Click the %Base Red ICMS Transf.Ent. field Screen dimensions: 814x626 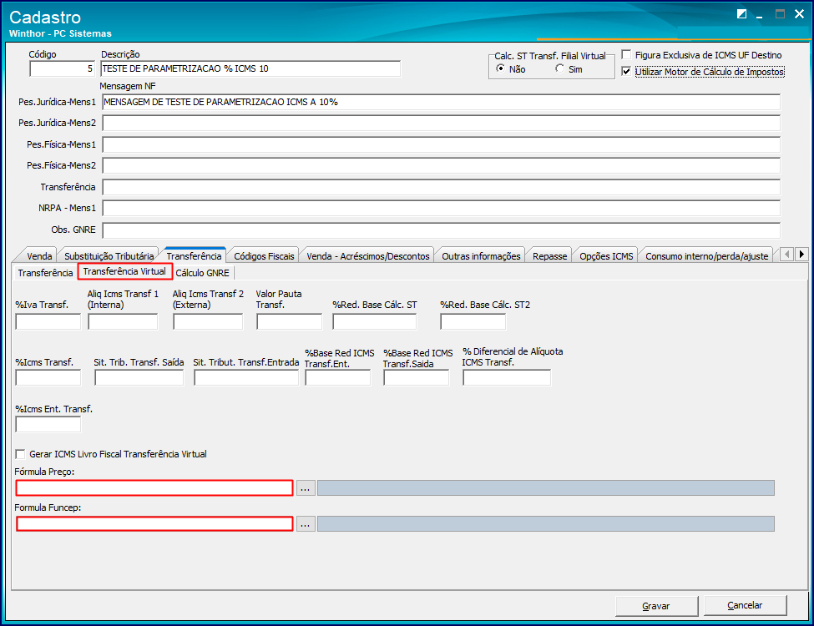pyautogui.click(x=338, y=377)
